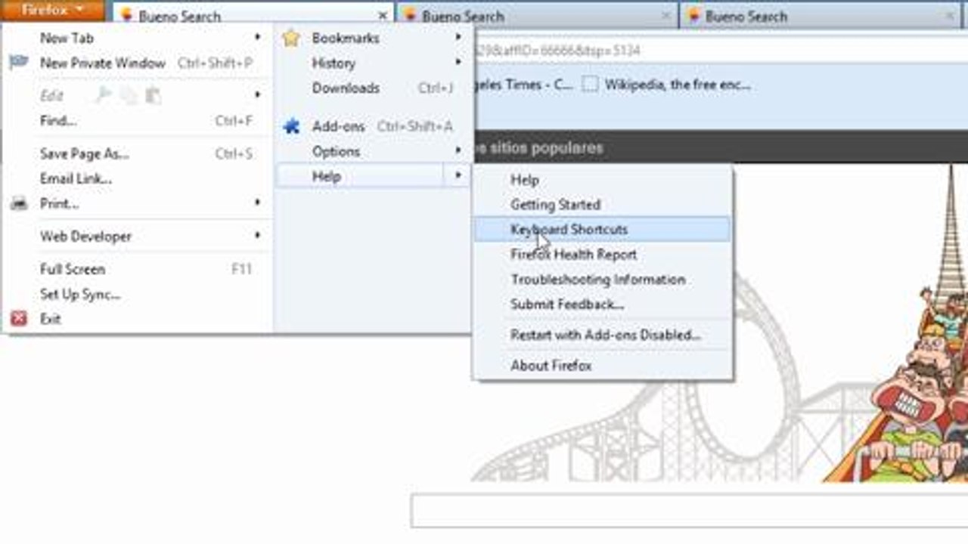Expand the Help submenu arrow
Viewport: 968px width, 544px height.
tap(458, 176)
